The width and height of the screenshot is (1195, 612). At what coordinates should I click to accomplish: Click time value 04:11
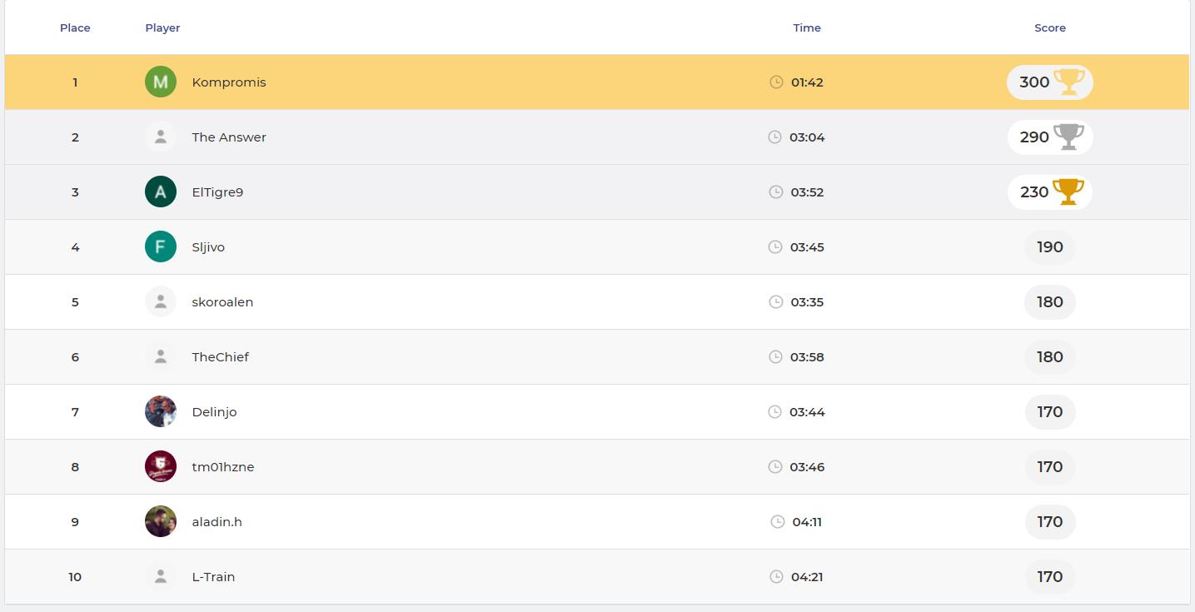tap(807, 522)
